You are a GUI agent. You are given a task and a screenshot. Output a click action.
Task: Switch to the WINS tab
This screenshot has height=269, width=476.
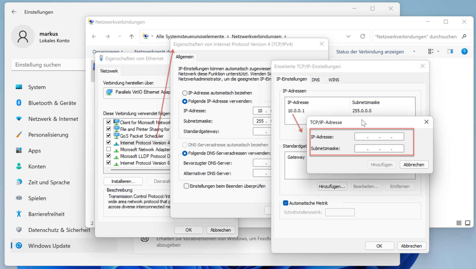(x=334, y=79)
